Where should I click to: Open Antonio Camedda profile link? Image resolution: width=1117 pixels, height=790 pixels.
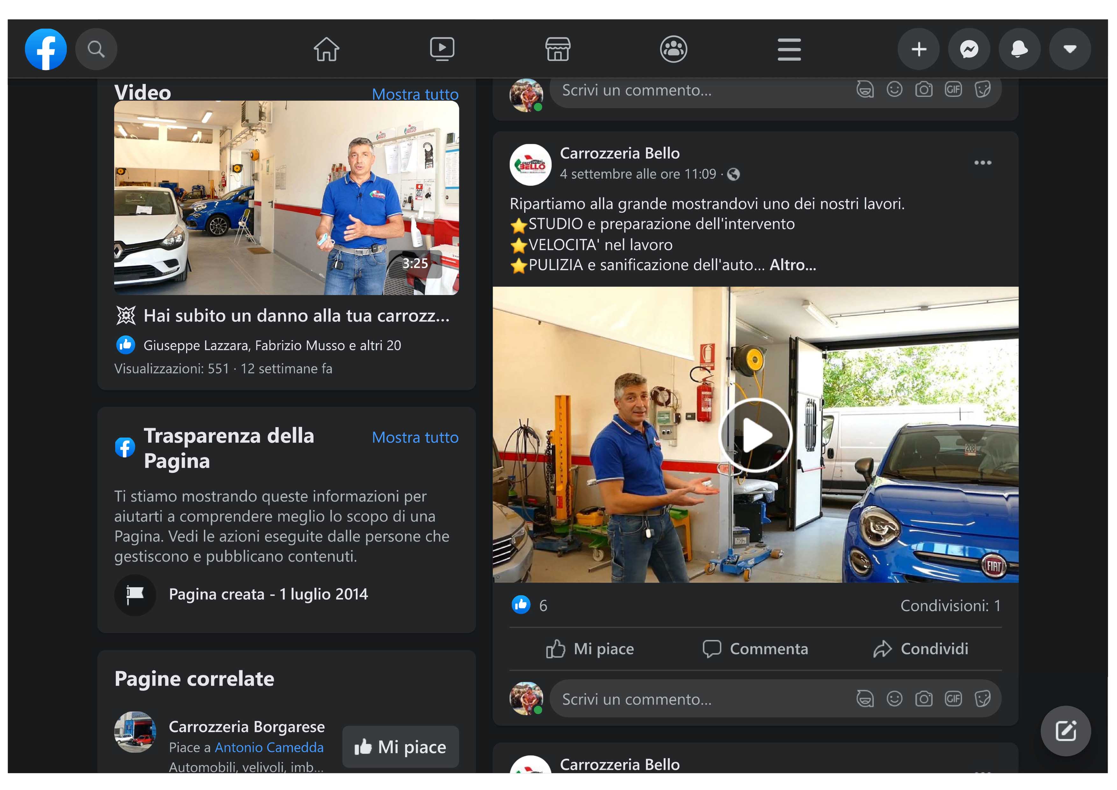(x=269, y=747)
